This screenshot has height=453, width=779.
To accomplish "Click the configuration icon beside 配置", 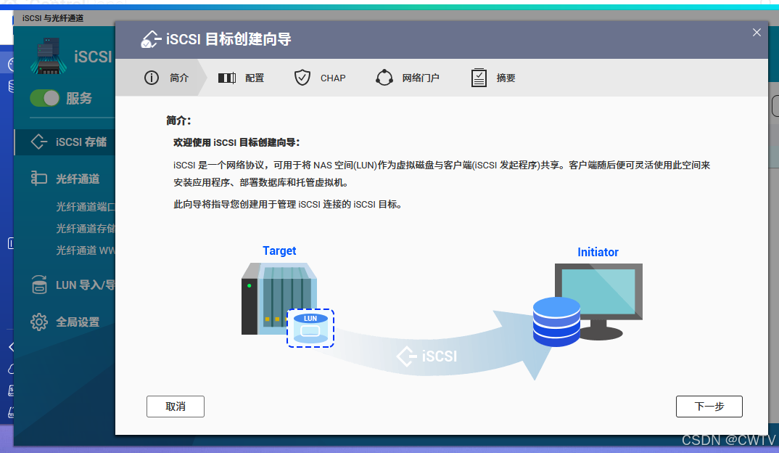I will click(227, 78).
